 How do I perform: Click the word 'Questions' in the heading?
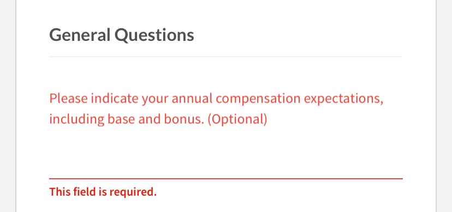[154, 35]
